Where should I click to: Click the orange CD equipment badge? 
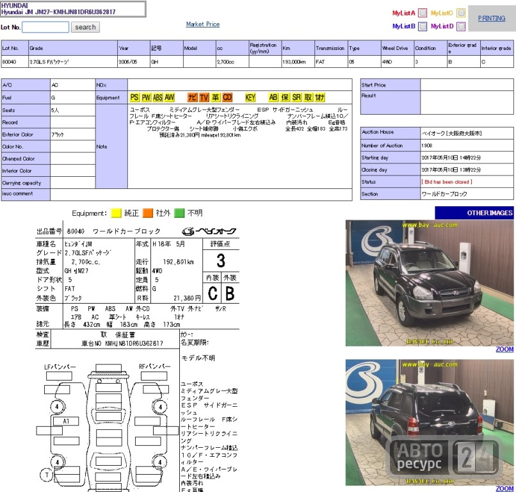point(227,97)
